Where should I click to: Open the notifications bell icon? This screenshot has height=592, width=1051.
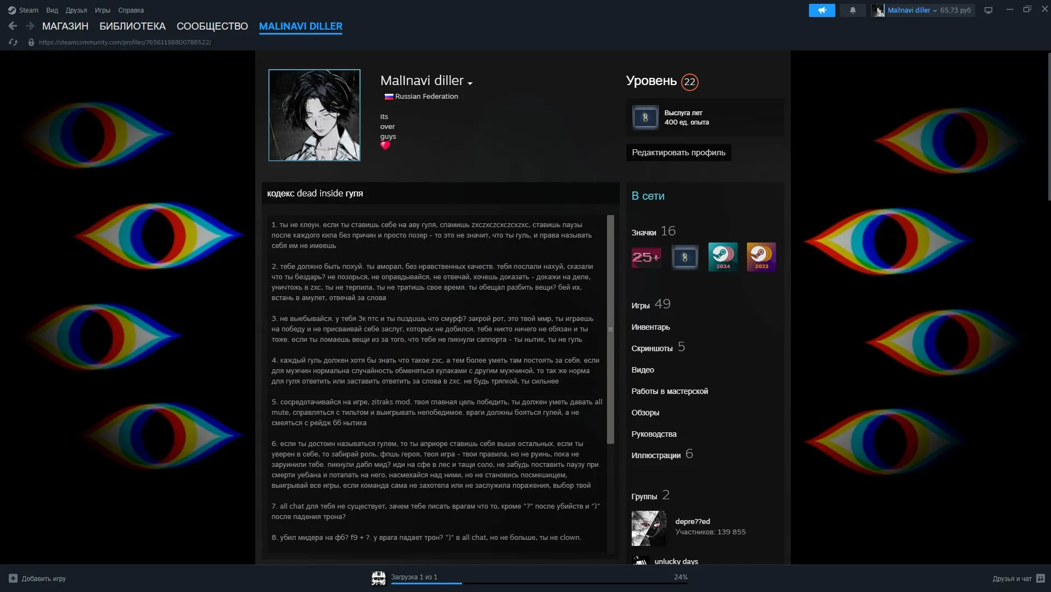pos(852,10)
